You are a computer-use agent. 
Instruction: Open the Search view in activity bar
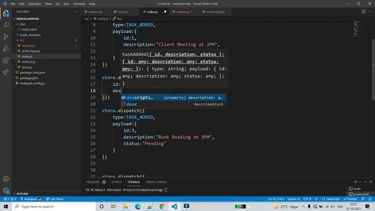pos(6,25)
